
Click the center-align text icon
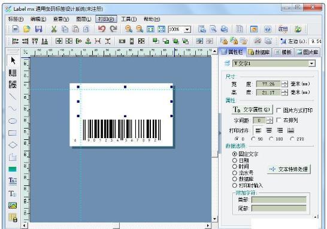pos(269,130)
